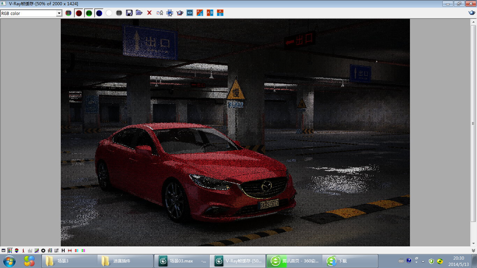The height and width of the screenshot is (268, 477).
Task: Click the red double-arrow icon
Action: (70, 251)
